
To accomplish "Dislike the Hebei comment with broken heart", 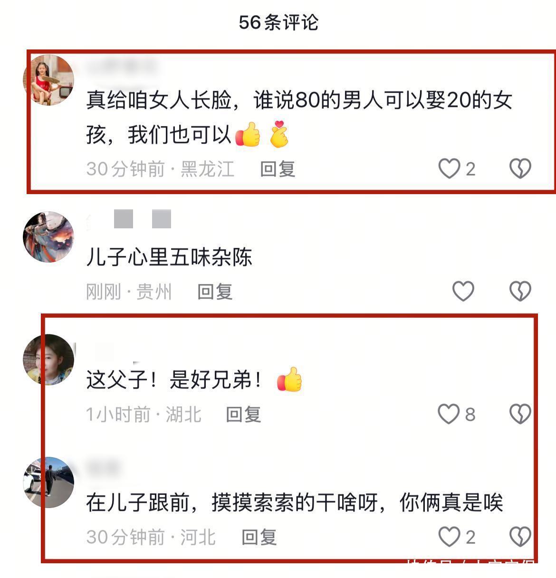I will coord(520,537).
